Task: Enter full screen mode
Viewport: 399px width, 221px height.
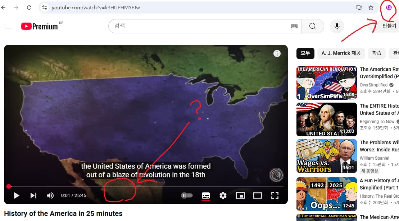Action: point(275,196)
